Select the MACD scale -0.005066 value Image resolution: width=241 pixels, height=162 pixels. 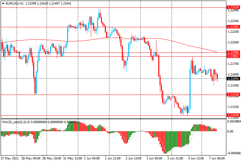click(234, 153)
